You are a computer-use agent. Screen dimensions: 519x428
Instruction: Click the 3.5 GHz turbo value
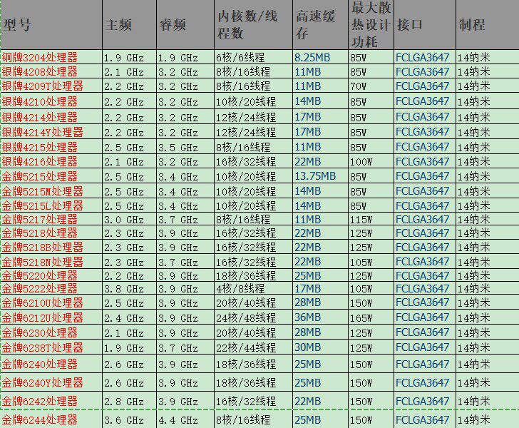[x=178, y=147]
